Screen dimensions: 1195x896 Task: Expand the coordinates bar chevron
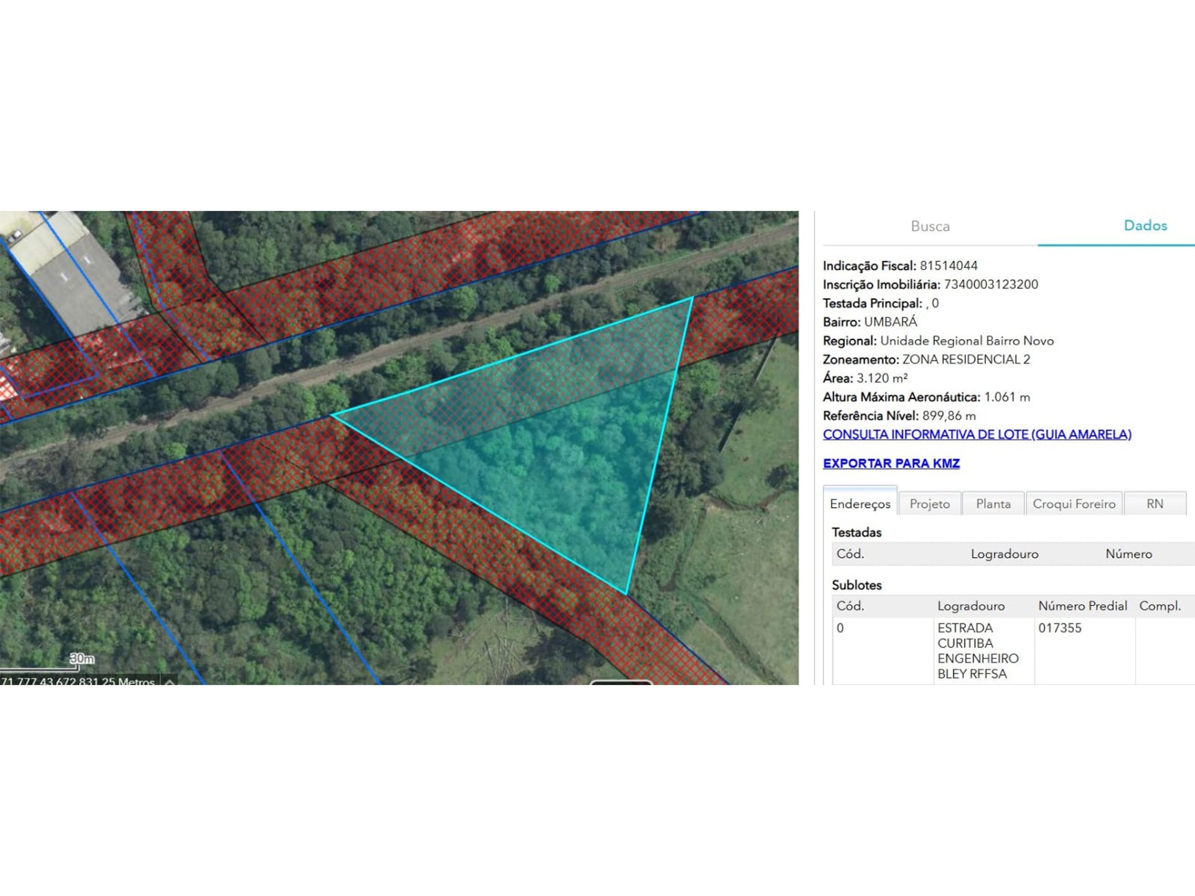[x=169, y=681]
